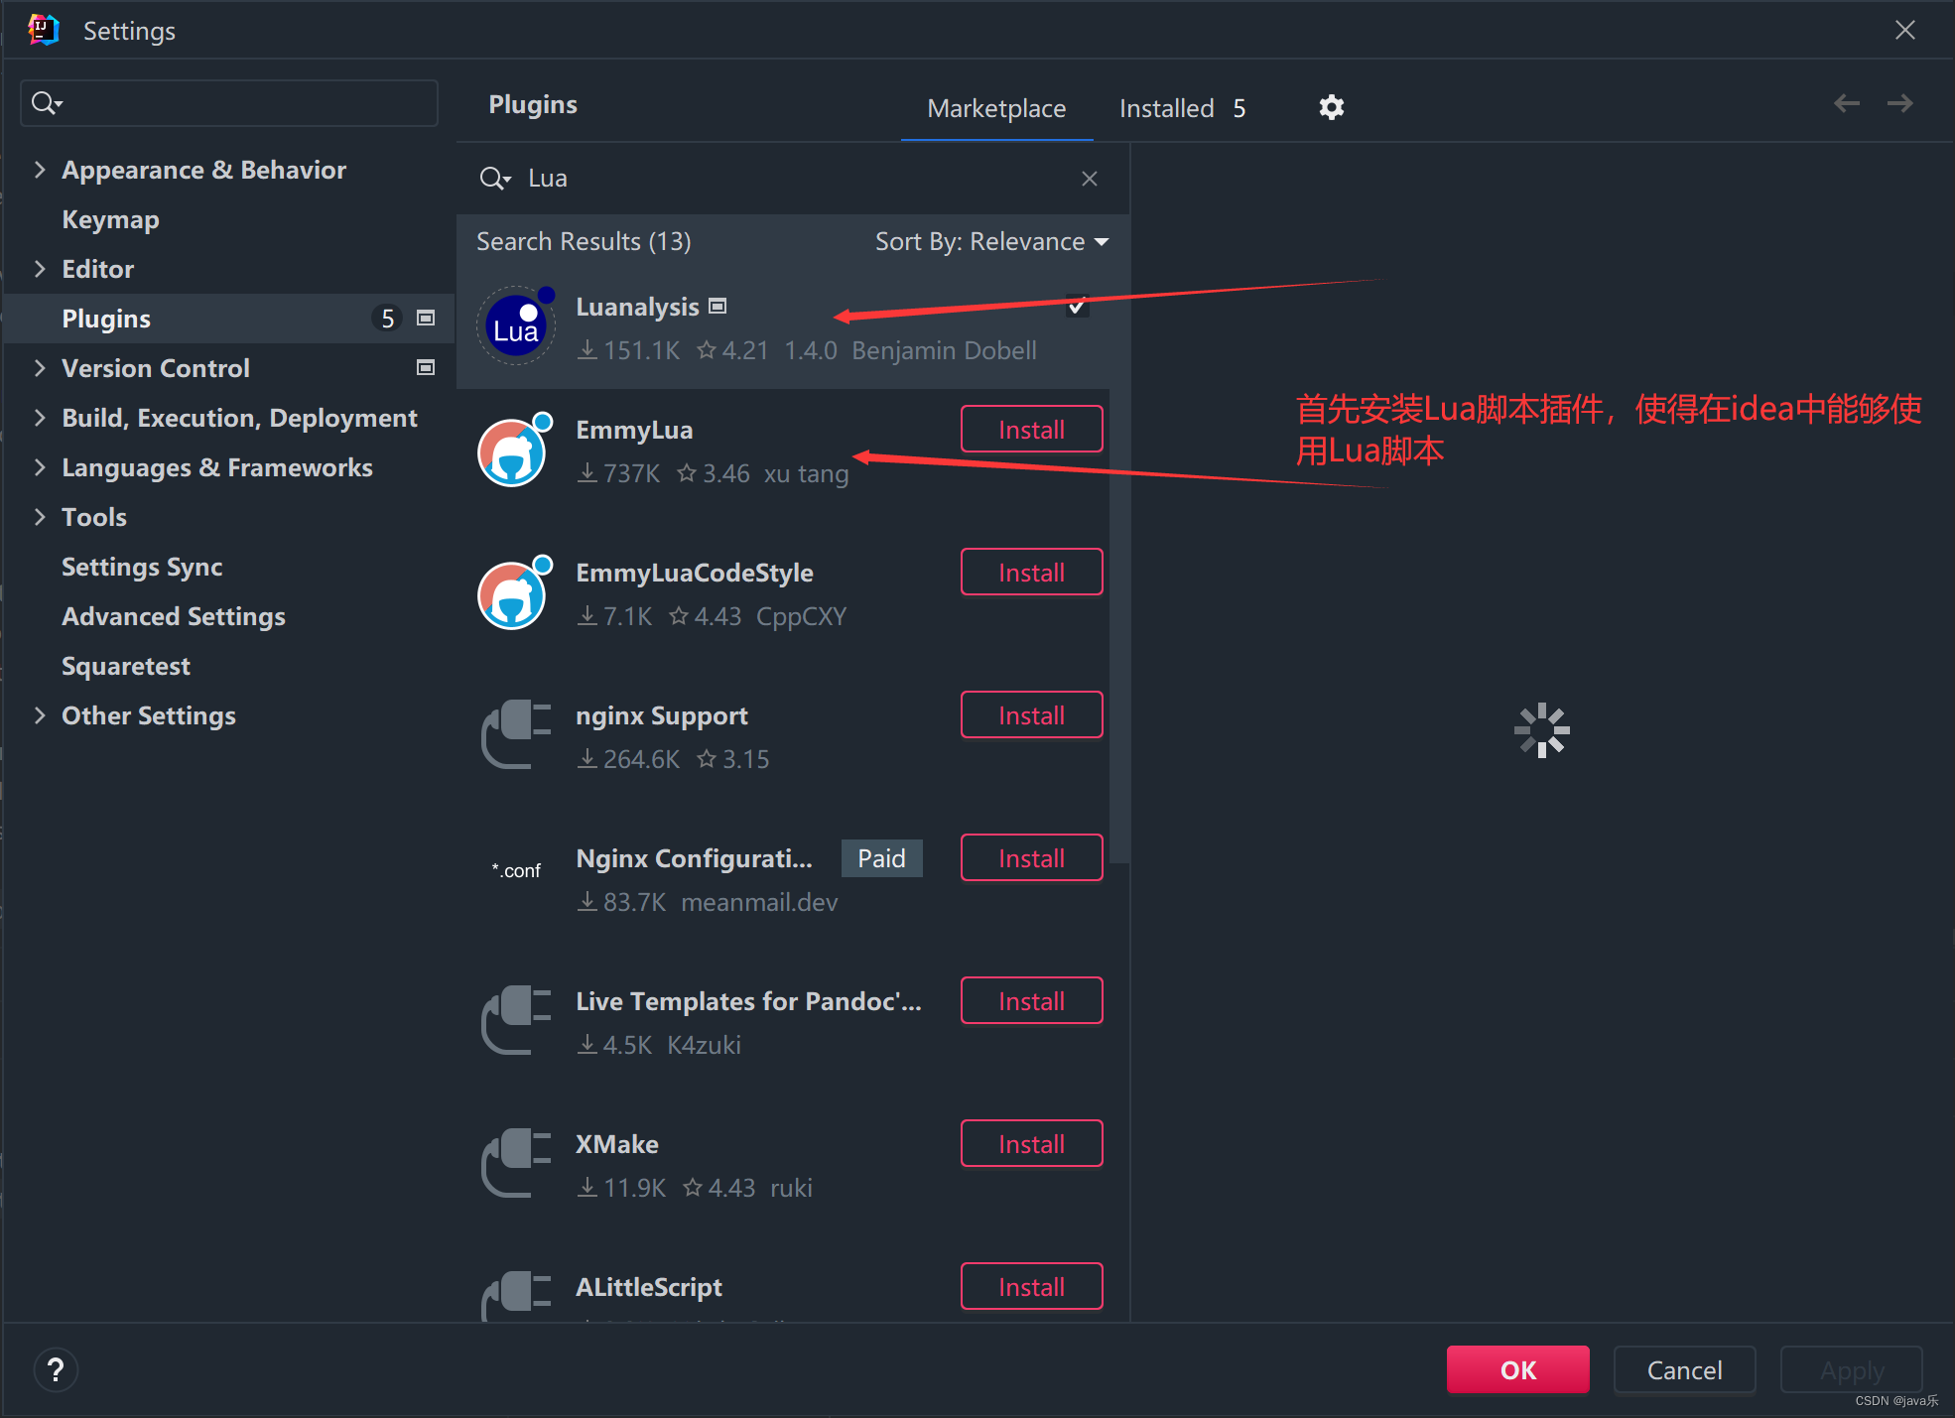Select the Marketplace tab
The width and height of the screenshot is (1955, 1418).
coord(995,108)
